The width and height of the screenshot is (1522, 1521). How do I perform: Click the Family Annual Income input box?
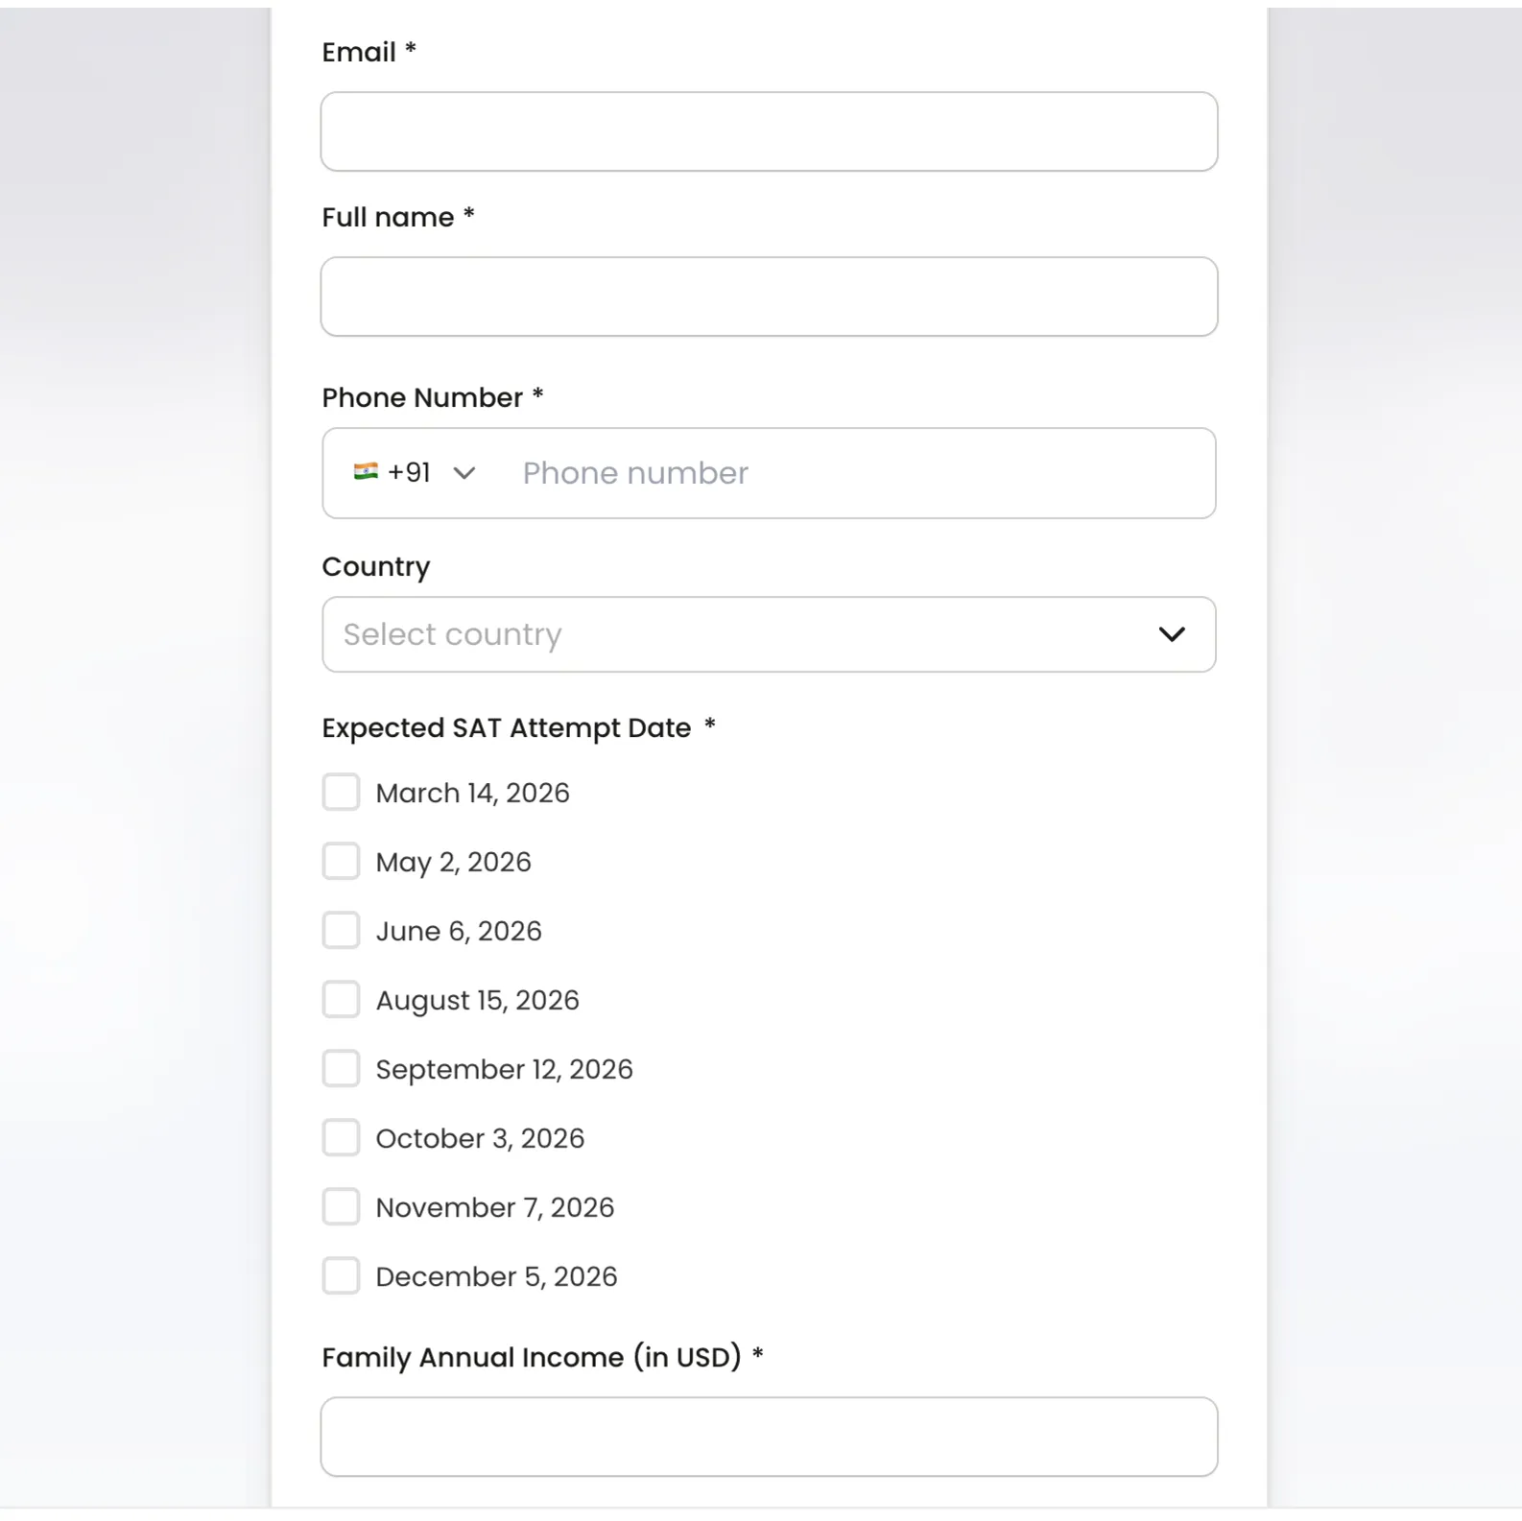click(768, 1437)
